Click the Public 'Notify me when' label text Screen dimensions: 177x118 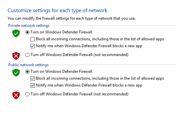coord(89,85)
